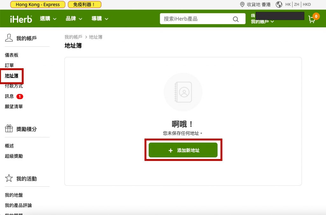Viewport: 326px width, 215px height.
Task: Click the Hong Kong - Express banner
Action: [38, 4]
